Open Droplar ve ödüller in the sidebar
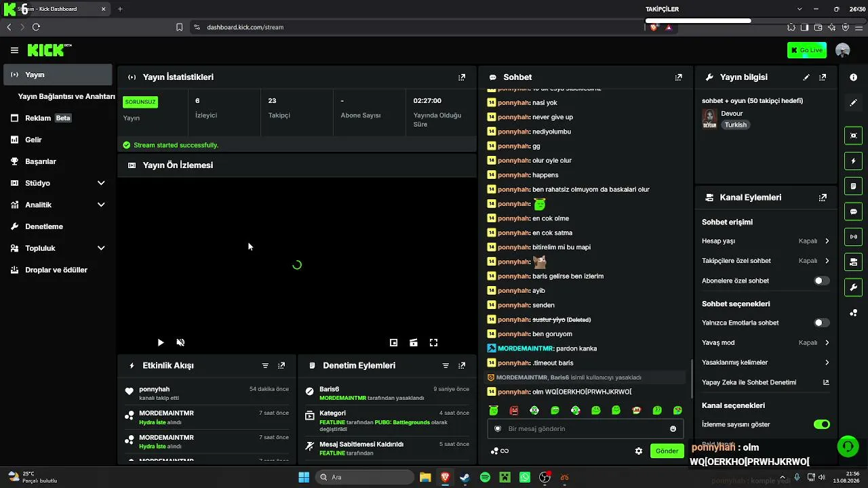Image resolution: width=868 pixels, height=488 pixels. (58, 270)
